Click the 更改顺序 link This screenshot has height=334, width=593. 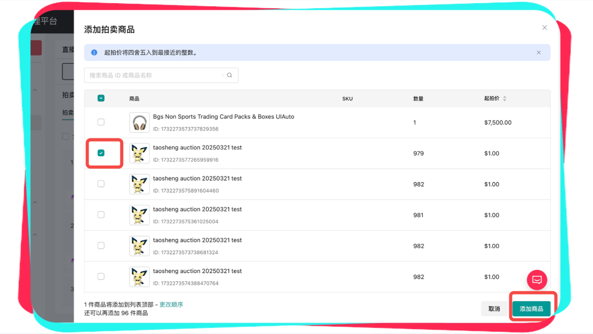[171, 304]
